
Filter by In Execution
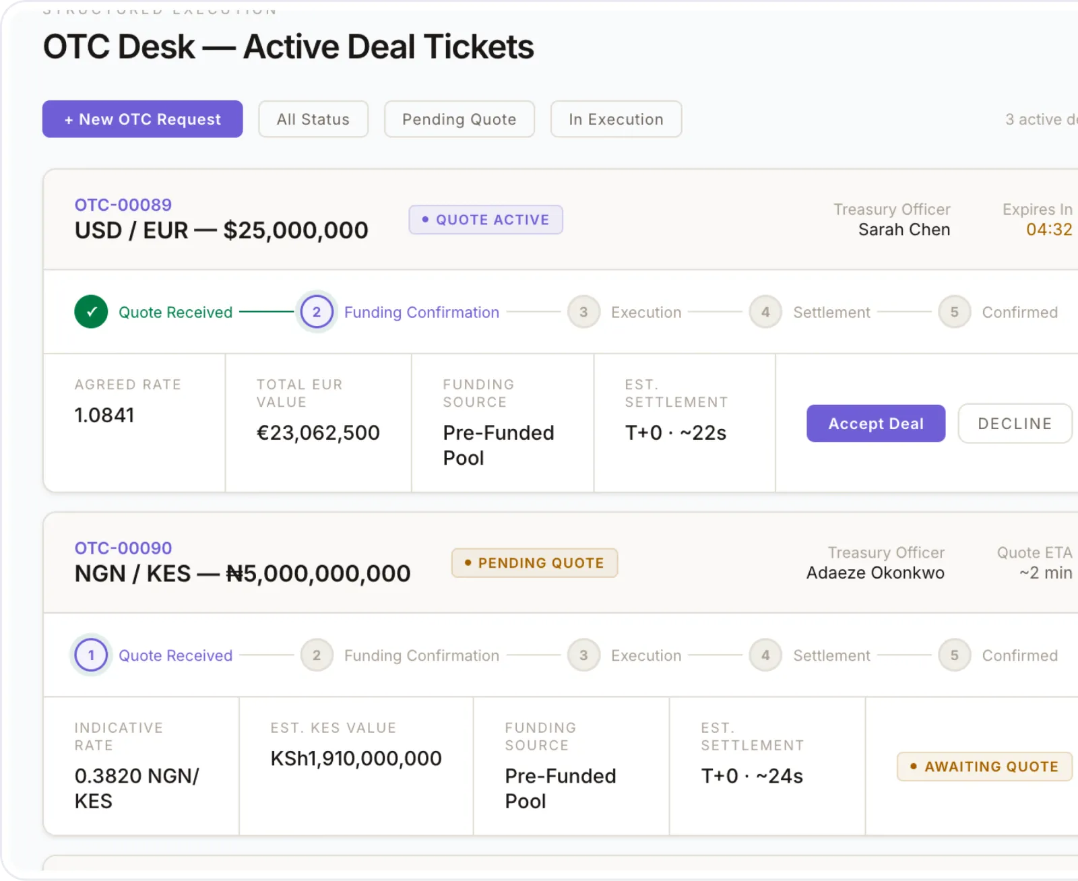[x=616, y=119]
